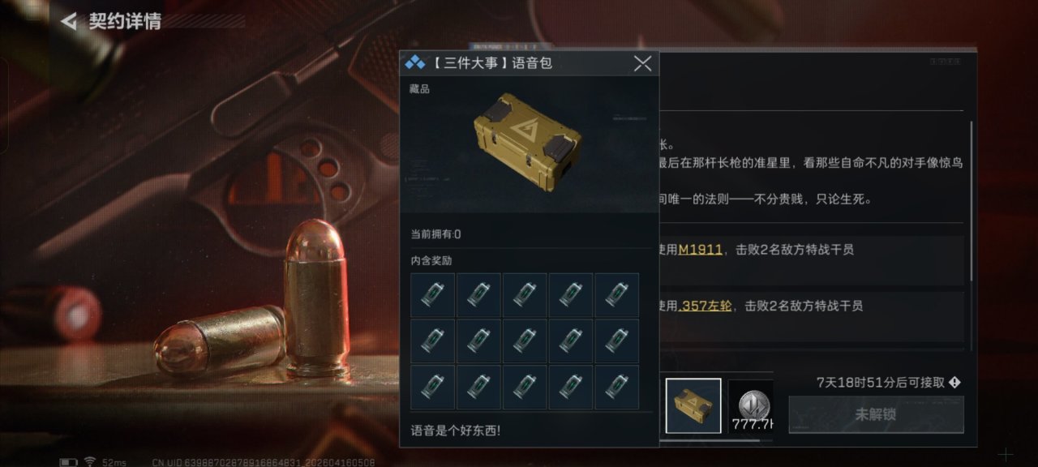
Task: Click the reward list horizontal scrollbar
Action: pyautogui.click(x=710, y=440)
